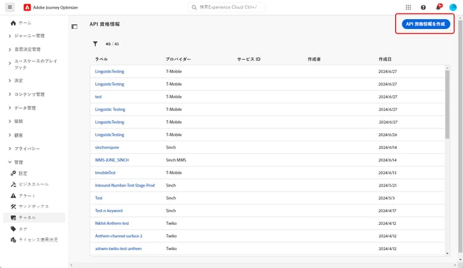The image size is (463, 268).
Task: Expand 顧客 section
Action: pos(10,135)
